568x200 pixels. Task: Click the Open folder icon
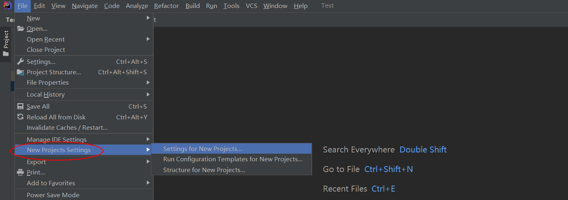click(x=20, y=29)
